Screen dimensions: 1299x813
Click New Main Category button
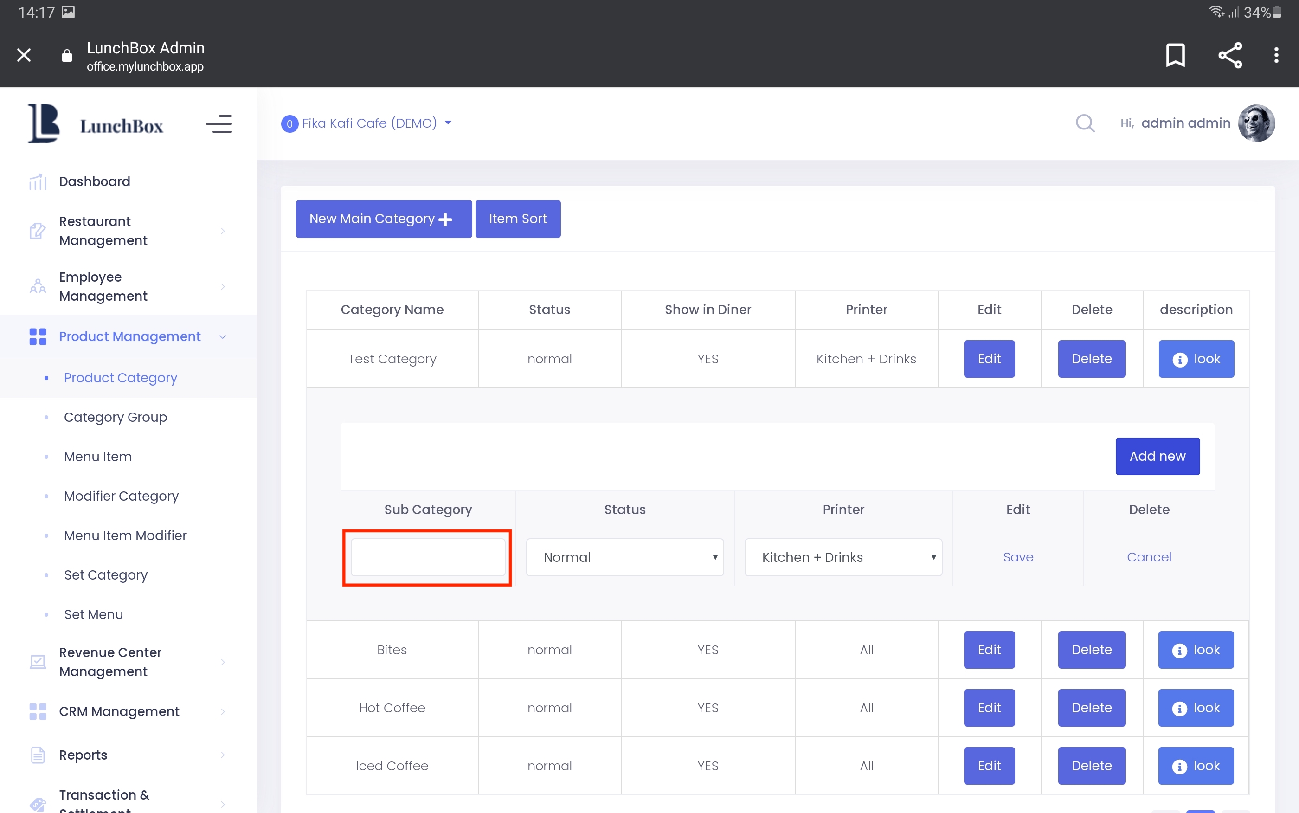(x=383, y=219)
